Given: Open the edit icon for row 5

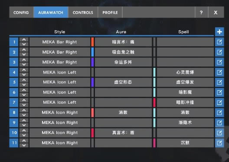Looking at the screenshot, I should pos(219,83).
